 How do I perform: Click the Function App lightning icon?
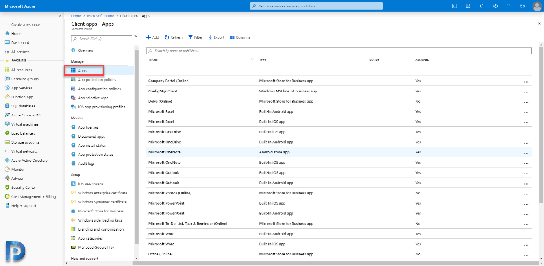7,97
